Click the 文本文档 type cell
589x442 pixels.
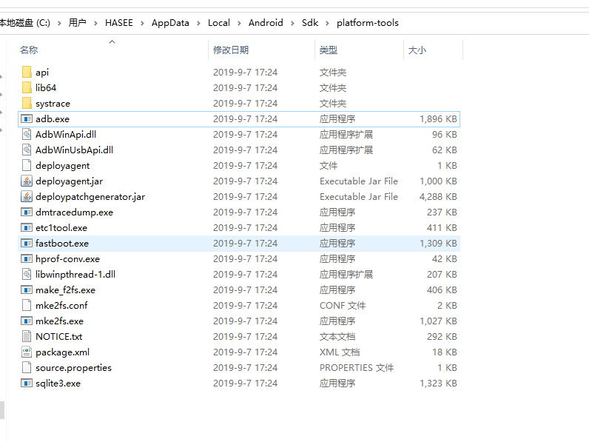pos(337,337)
